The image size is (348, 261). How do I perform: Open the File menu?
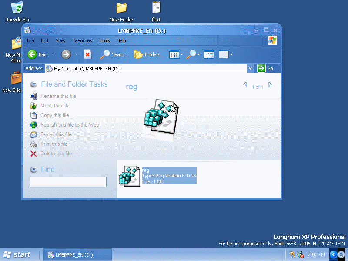pyautogui.click(x=30, y=40)
